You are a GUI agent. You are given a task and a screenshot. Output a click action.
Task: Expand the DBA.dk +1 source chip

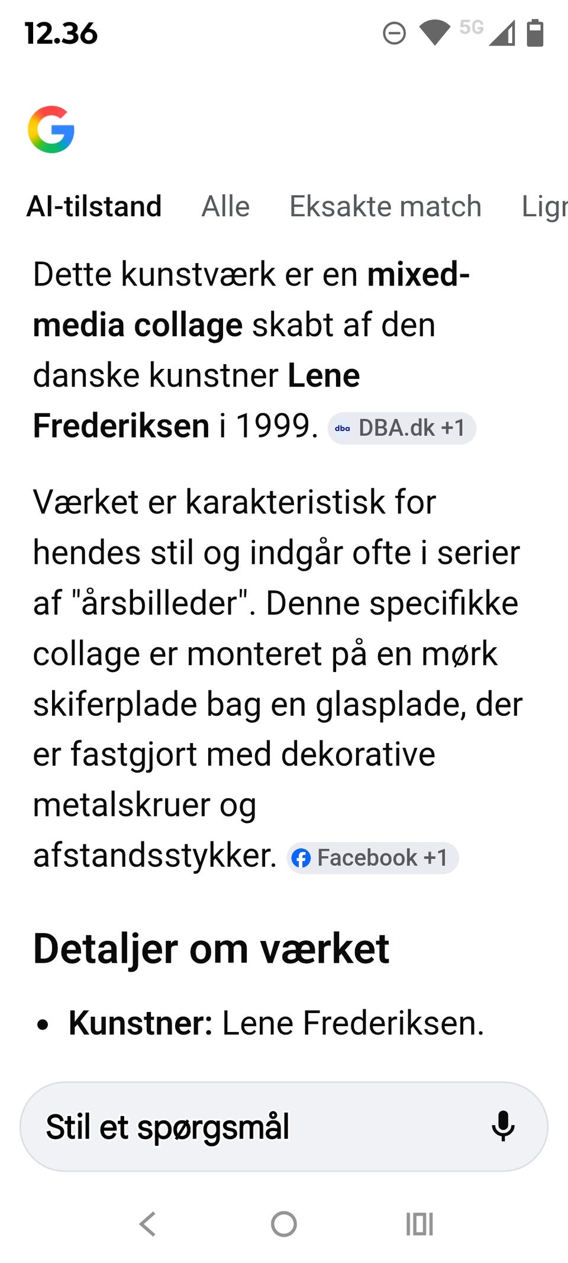(402, 428)
